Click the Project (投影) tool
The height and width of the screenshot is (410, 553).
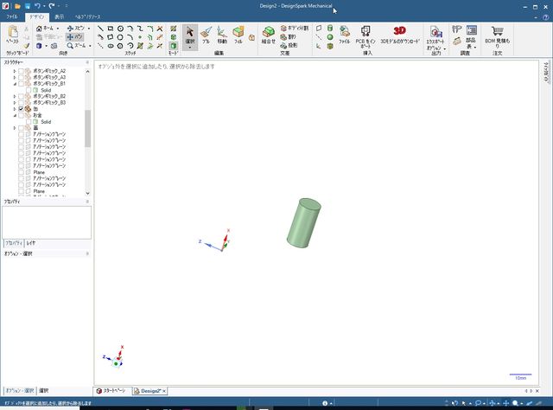[x=289, y=46]
